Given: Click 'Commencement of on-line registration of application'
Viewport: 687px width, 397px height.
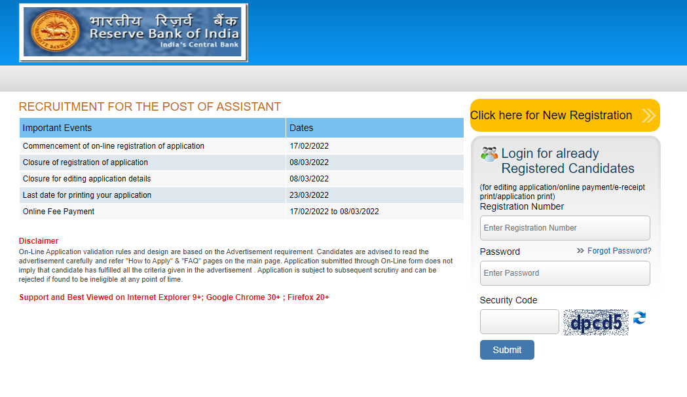Looking at the screenshot, I should coord(113,146).
